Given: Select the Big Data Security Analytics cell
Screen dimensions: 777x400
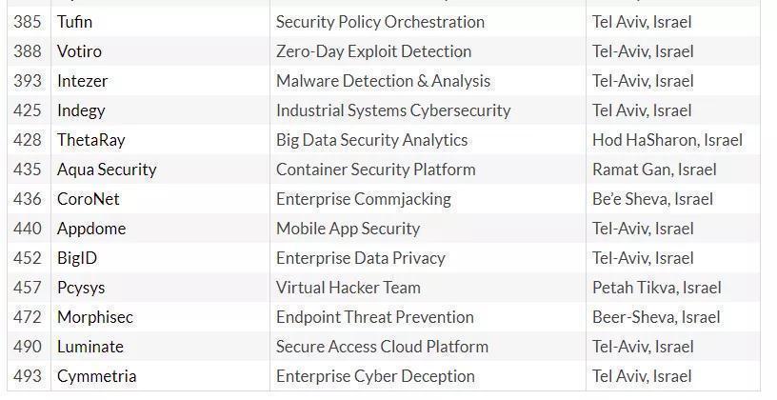Looking at the screenshot, I should click(x=371, y=140).
